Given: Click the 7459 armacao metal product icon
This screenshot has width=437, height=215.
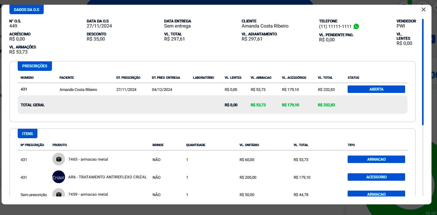Looking at the screenshot, I should click(x=59, y=193).
